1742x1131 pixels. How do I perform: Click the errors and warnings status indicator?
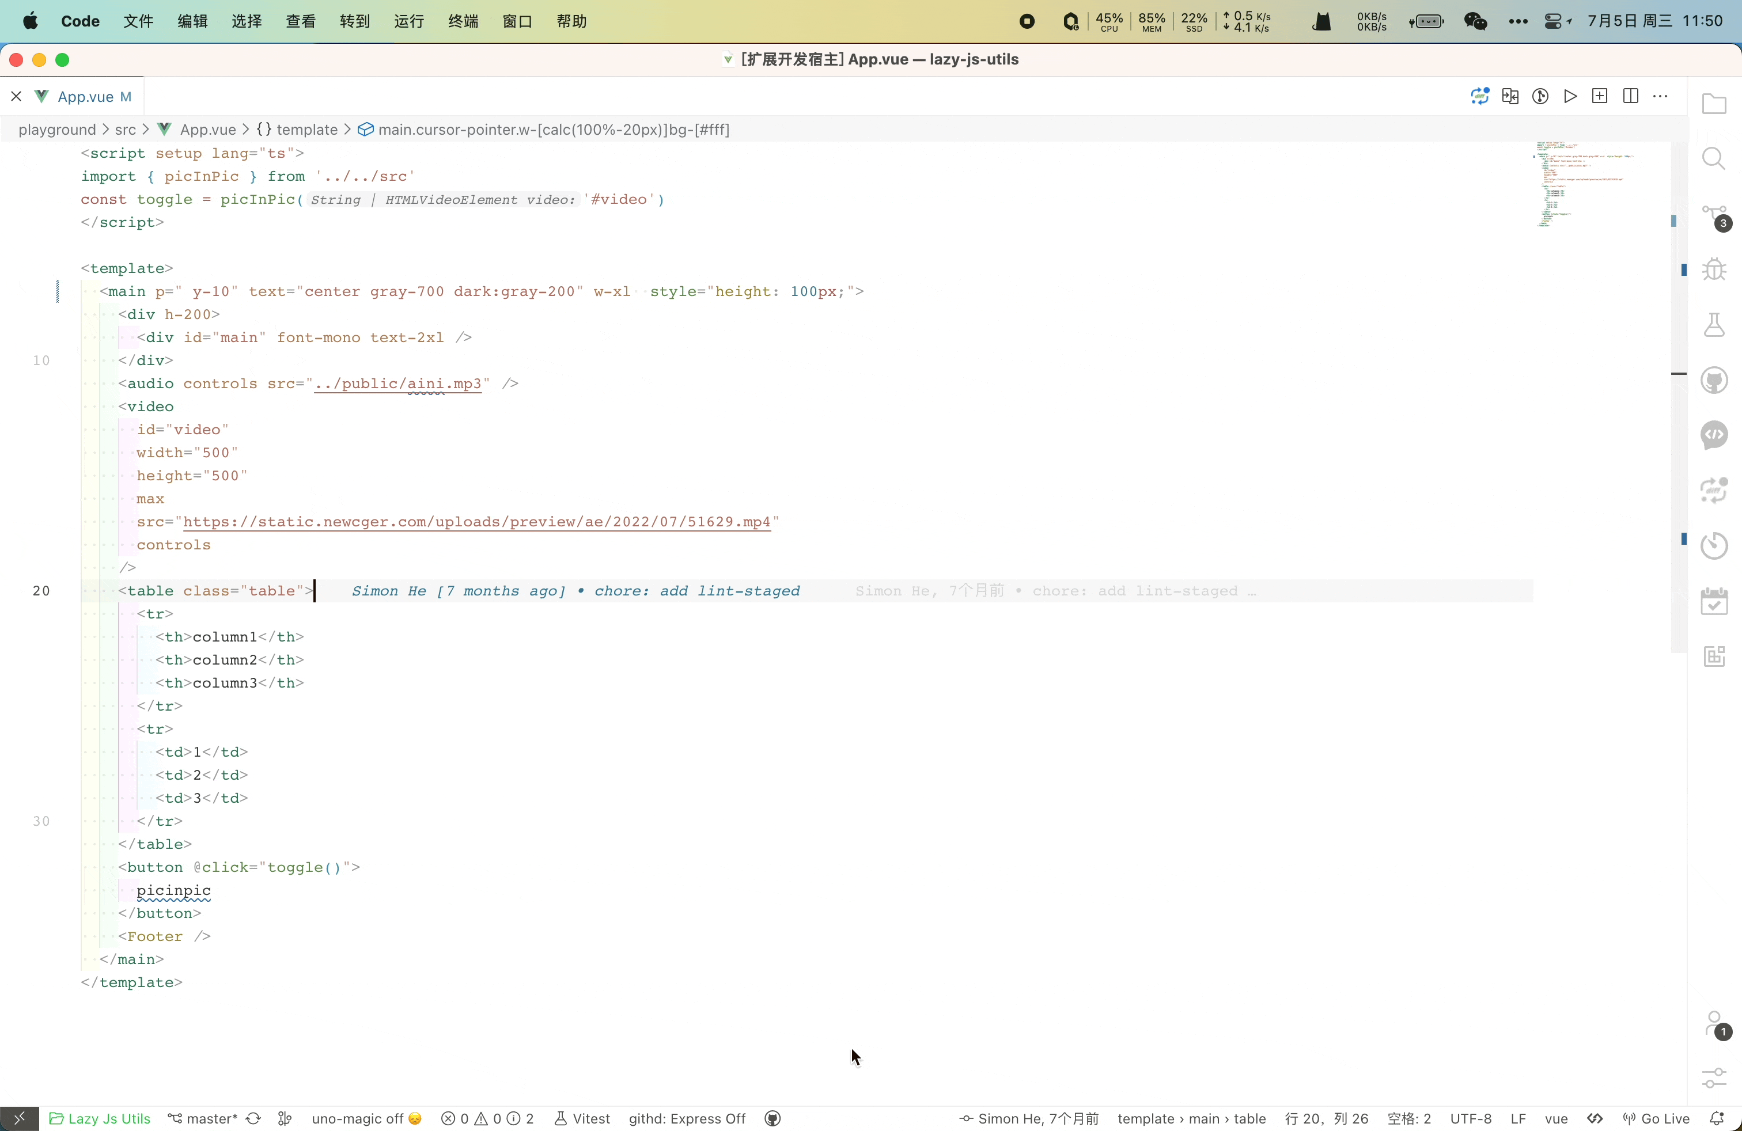pos(487,1118)
